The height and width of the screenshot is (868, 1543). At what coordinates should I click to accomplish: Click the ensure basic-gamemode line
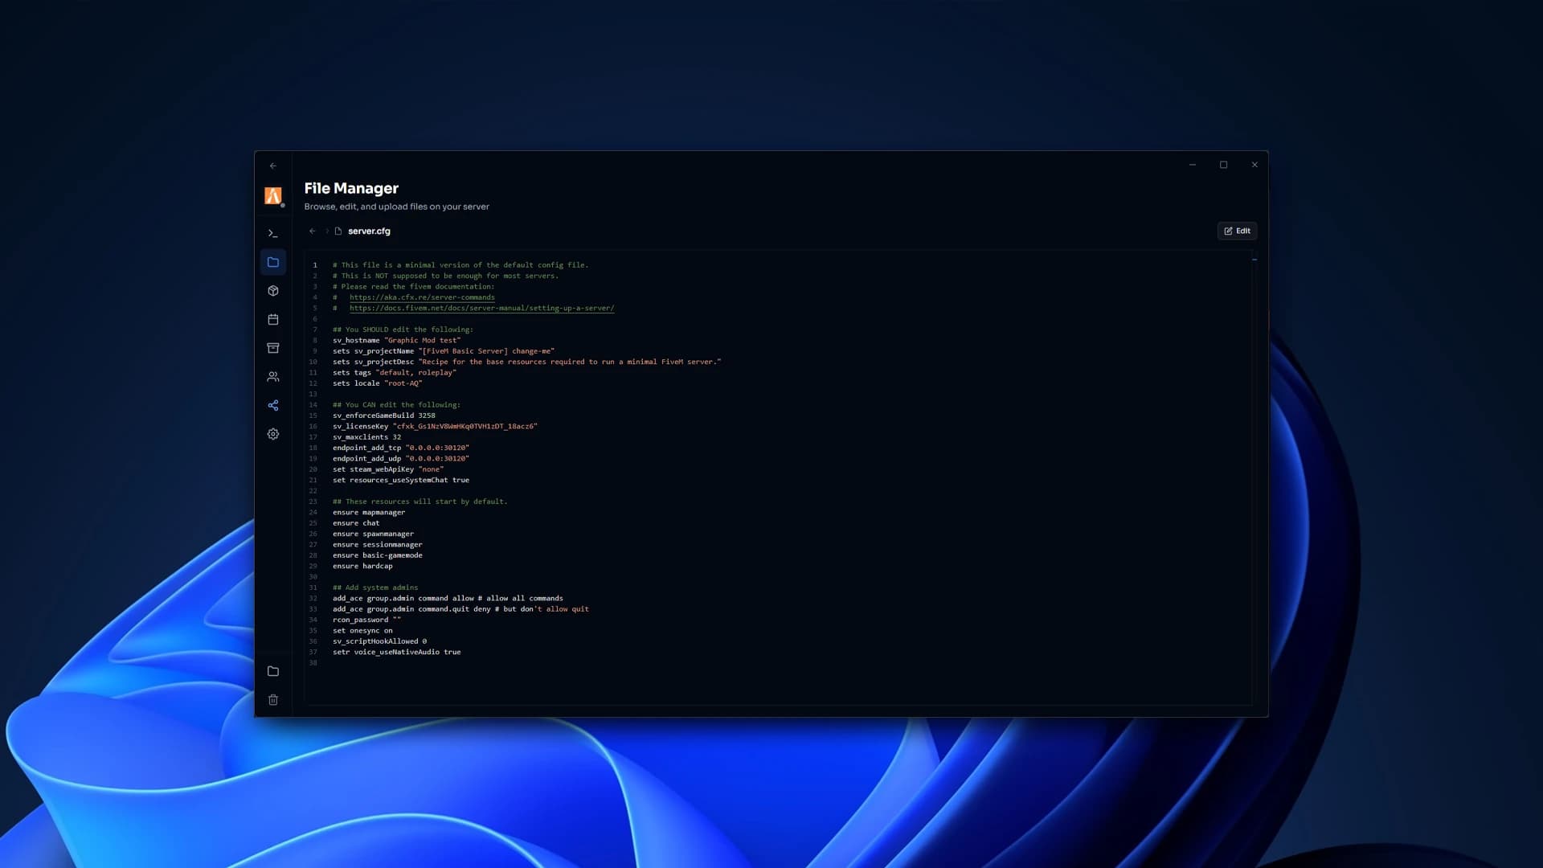coord(378,555)
